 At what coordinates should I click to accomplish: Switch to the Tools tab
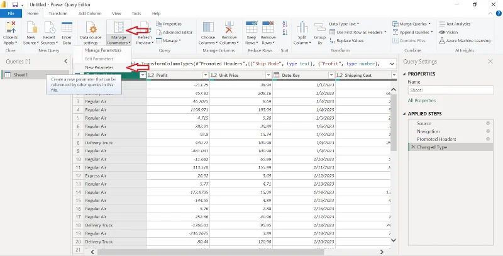[x=136, y=13]
